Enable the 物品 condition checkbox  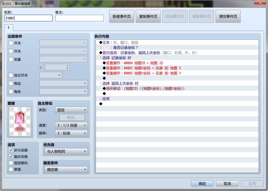click(x=11, y=83)
